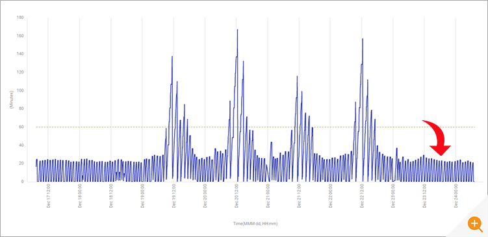Screen dimensions: 488x237
Task: Click the orange magnifier zoom icon
Action: [x=474, y=223]
